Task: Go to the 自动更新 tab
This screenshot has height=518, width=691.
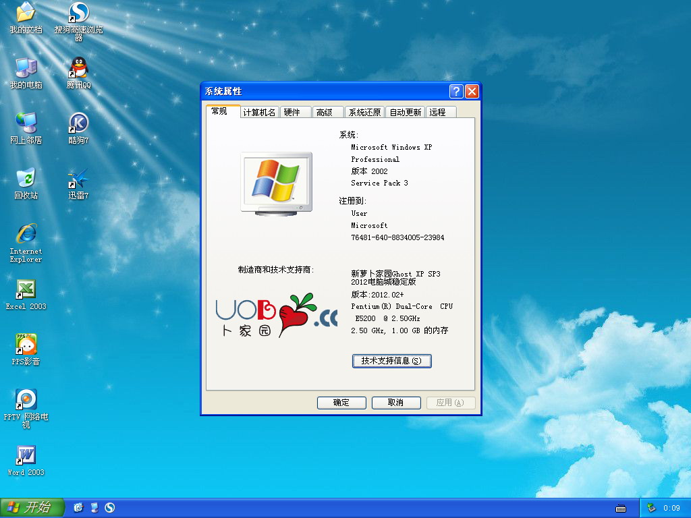Action: pos(405,113)
